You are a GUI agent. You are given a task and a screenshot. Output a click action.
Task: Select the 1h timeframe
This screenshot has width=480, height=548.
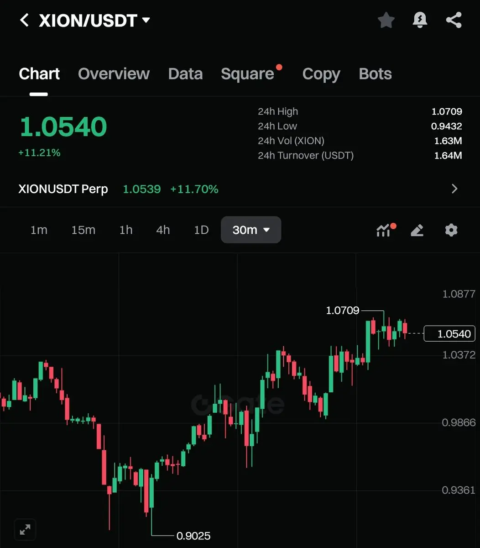[126, 230]
